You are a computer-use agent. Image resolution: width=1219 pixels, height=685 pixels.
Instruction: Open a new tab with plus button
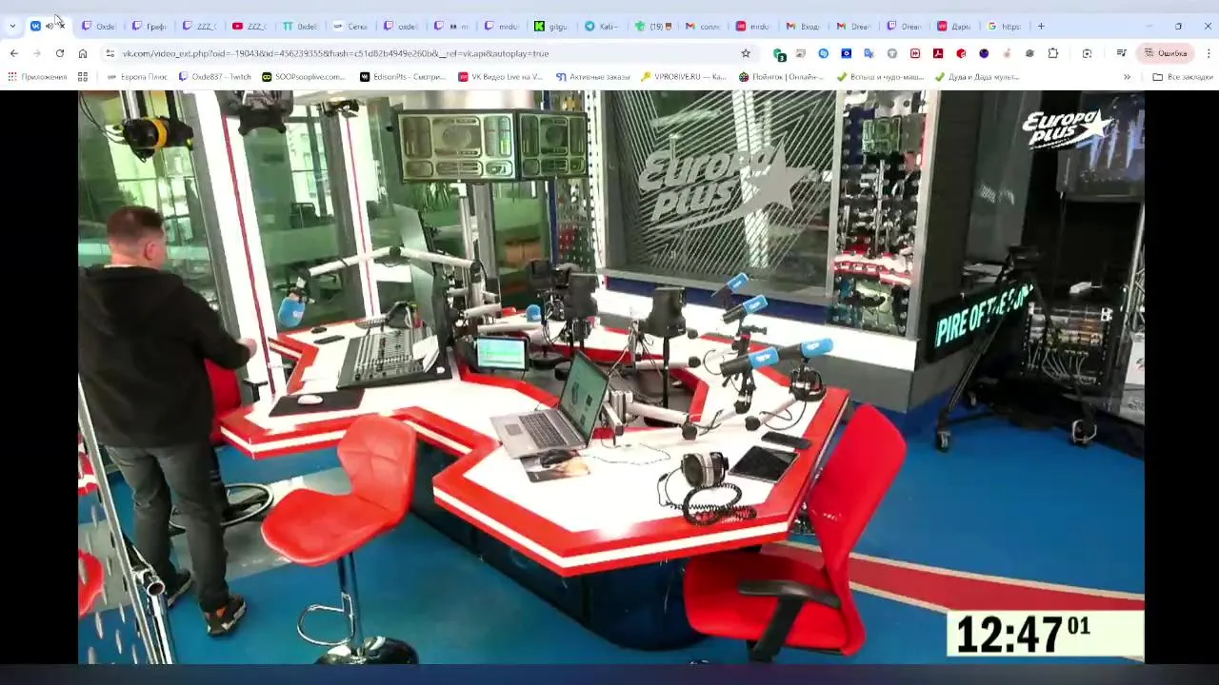click(1041, 27)
